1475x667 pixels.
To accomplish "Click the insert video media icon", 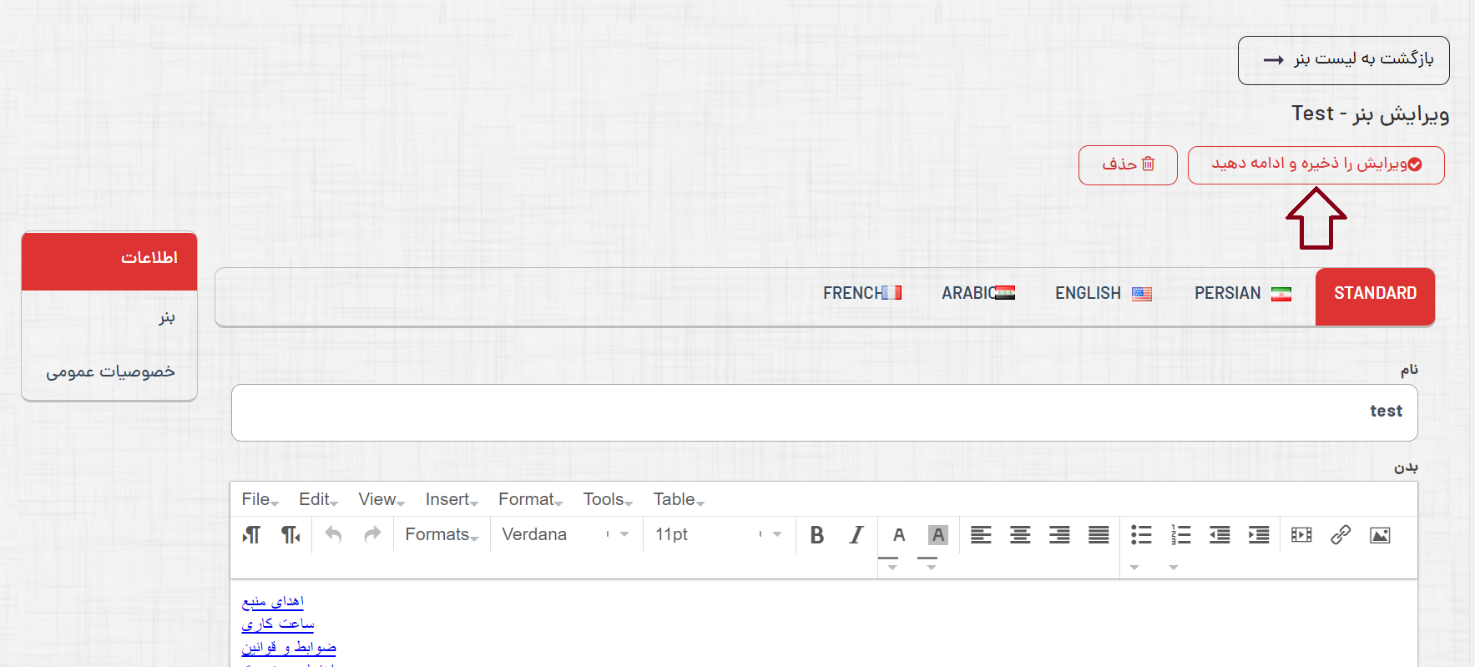I will tap(1301, 535).
